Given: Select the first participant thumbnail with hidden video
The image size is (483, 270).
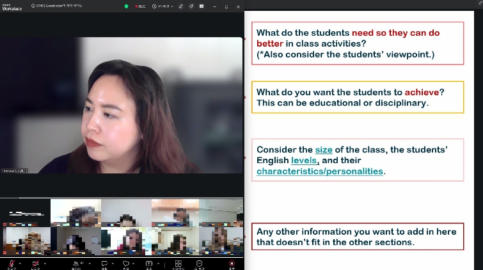Looking at the screenshot, I should [26, 213].
